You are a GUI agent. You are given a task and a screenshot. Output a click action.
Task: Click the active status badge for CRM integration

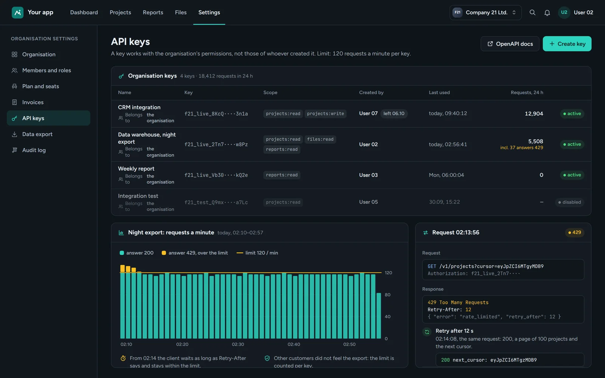[572, 114]
